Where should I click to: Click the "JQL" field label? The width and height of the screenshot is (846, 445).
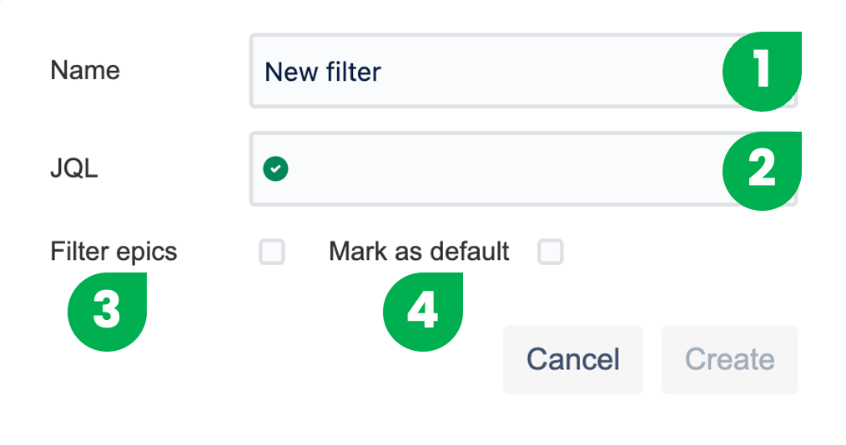coord(74,169)
